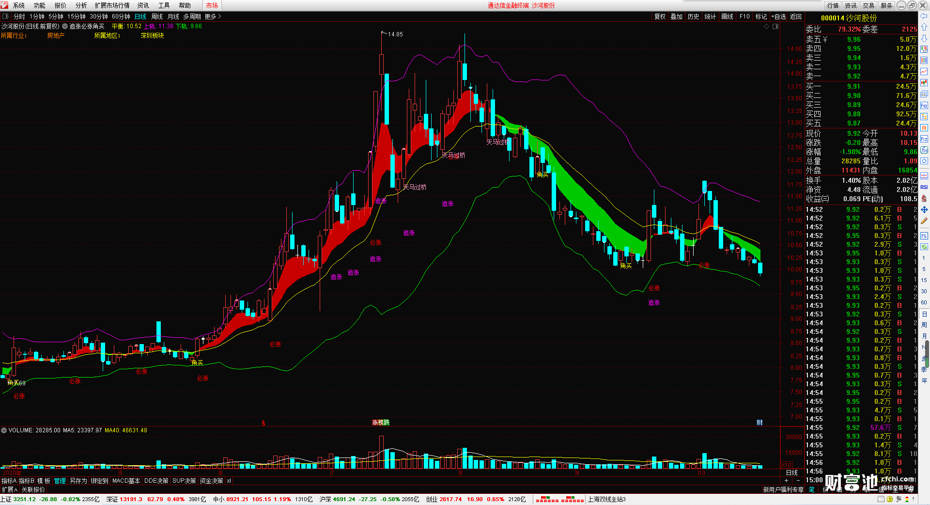Click the orange document icon in sidebar

tap(924, 127)
